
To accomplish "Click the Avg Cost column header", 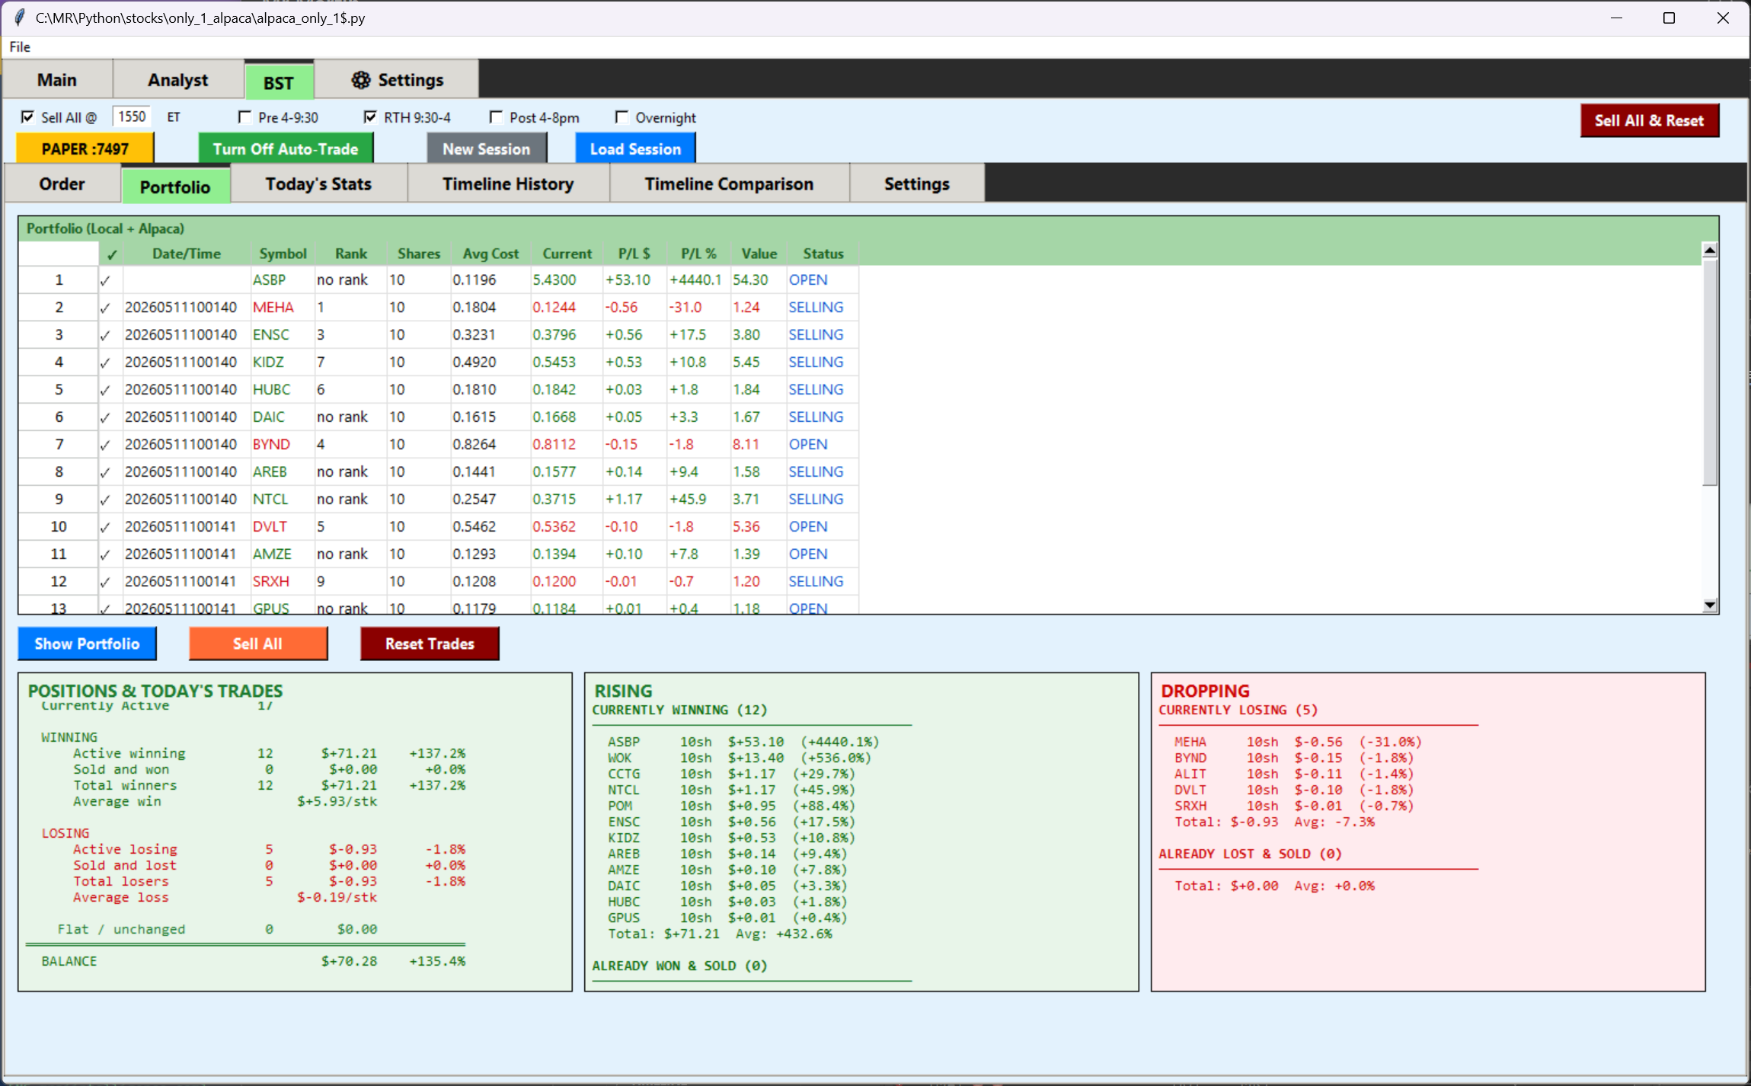I will click(x=490, y=254).
